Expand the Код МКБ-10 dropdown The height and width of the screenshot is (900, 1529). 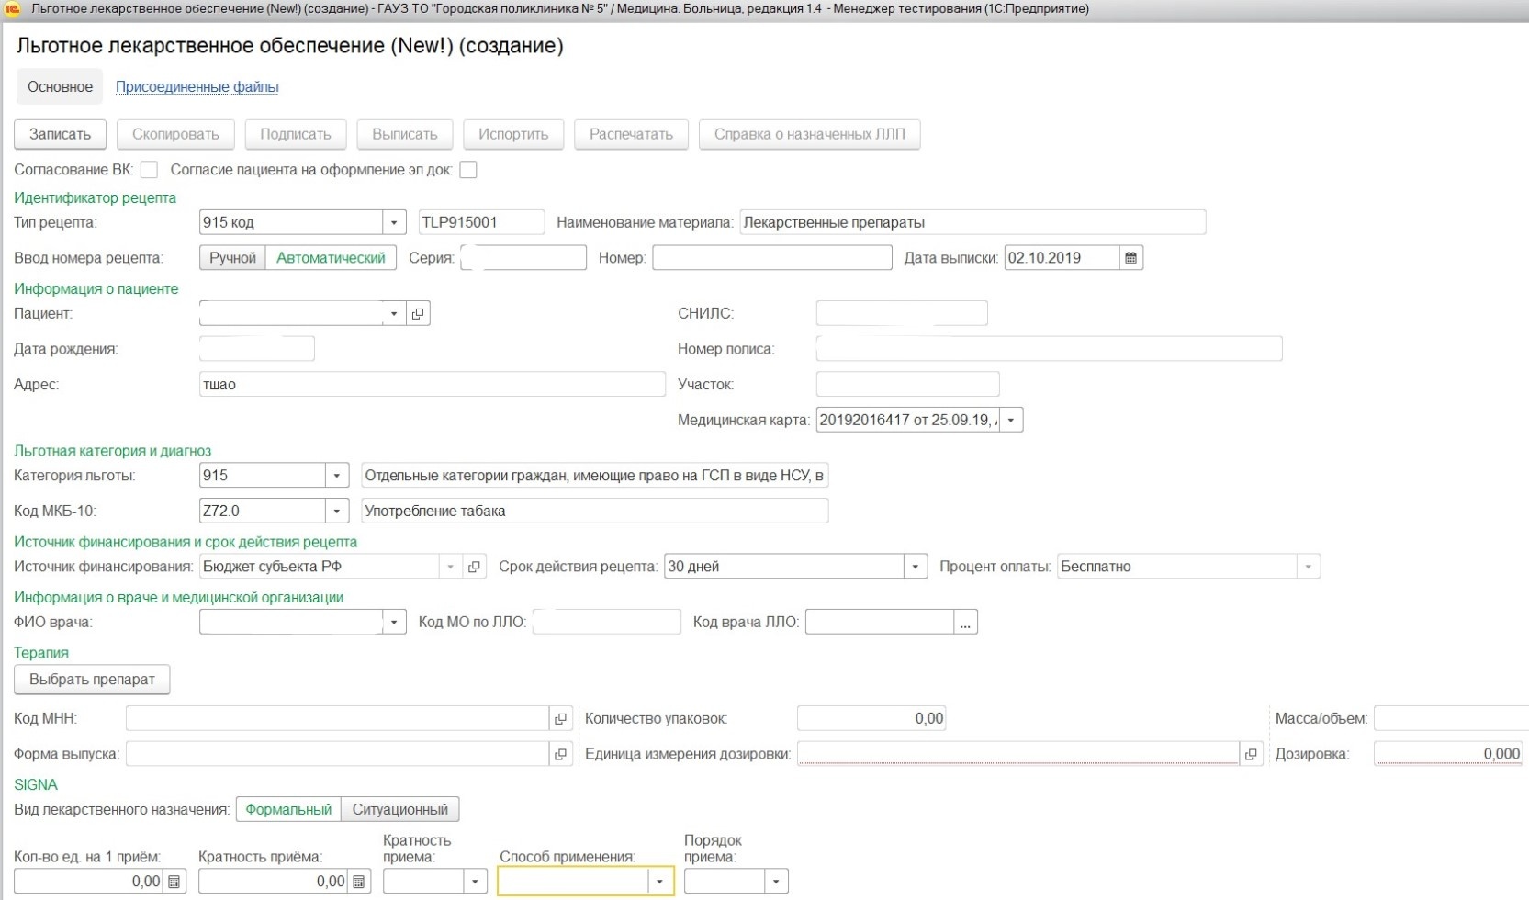(x=337, y=511)
